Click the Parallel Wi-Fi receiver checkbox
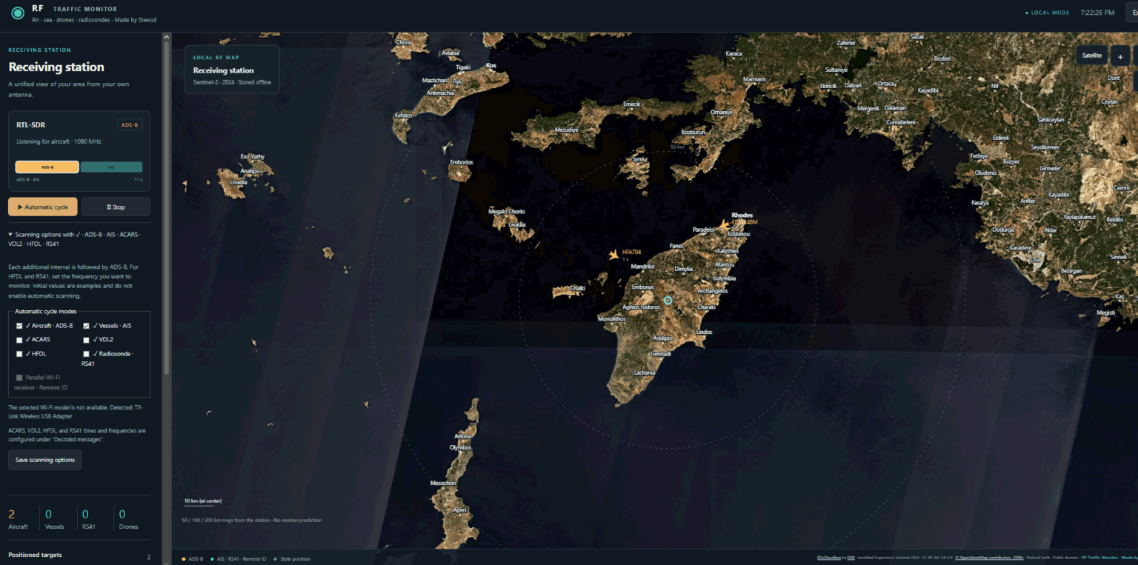 [19, 378]
